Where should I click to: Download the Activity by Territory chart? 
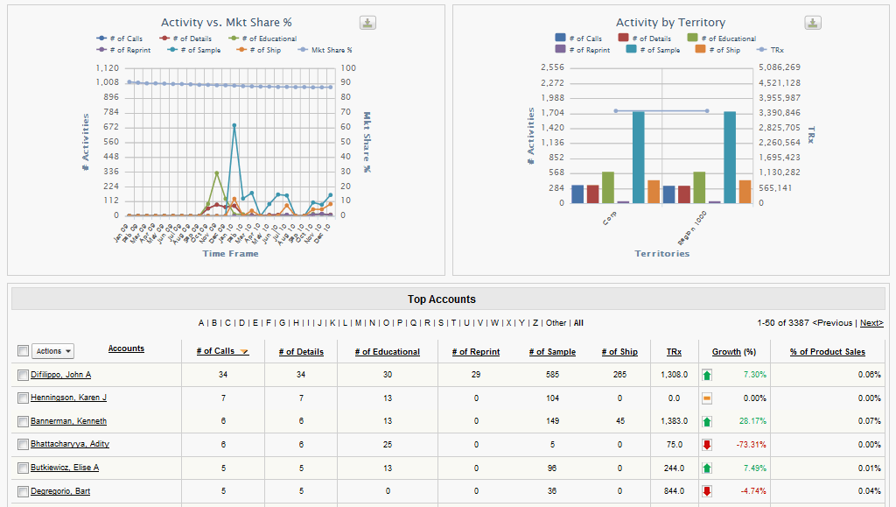pos(814,23)
